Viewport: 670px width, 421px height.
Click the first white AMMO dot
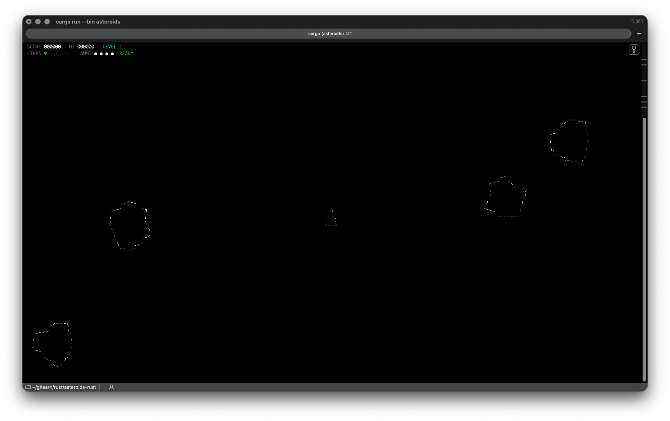[96, 54]
